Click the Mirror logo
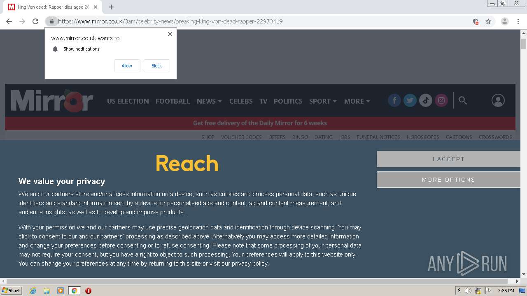Image resolution: width=527 pixels, height=296 pixels. tap(52, 100)
